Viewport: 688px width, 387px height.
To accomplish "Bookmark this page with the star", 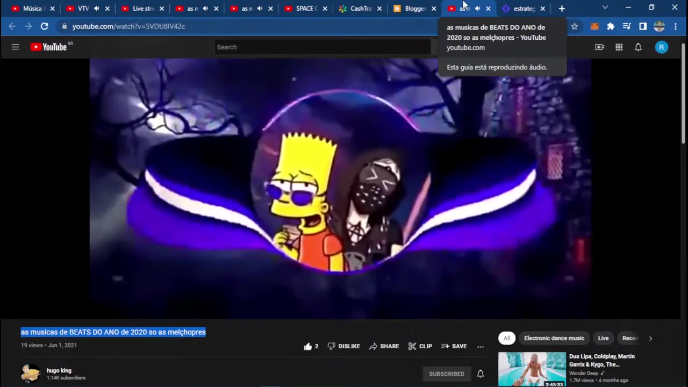I will pyautogui.click(x=574, y=26).
